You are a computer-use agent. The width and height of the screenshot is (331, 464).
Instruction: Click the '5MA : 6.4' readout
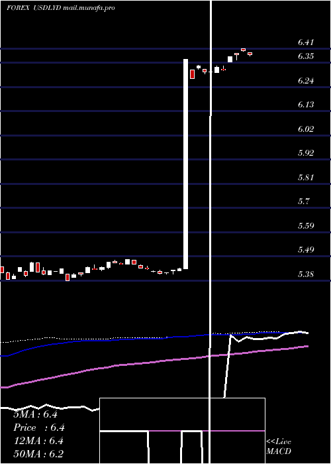click(35, 414)
